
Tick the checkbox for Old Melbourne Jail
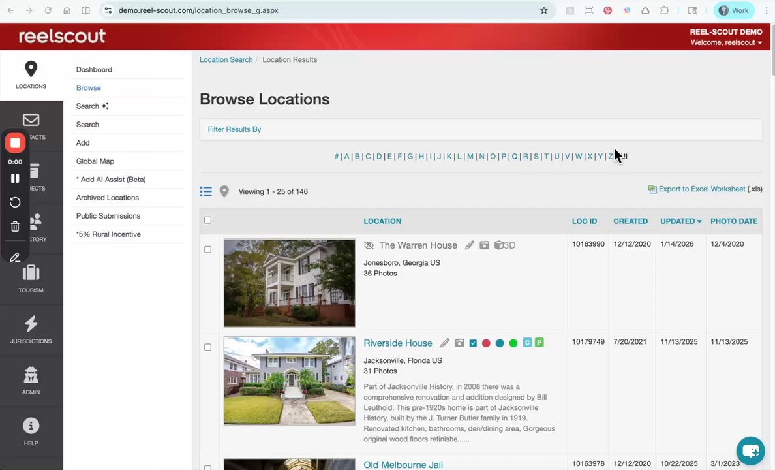click(x=207, y=467)
